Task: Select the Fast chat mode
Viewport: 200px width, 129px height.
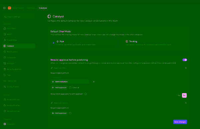Action: (84, 43)
